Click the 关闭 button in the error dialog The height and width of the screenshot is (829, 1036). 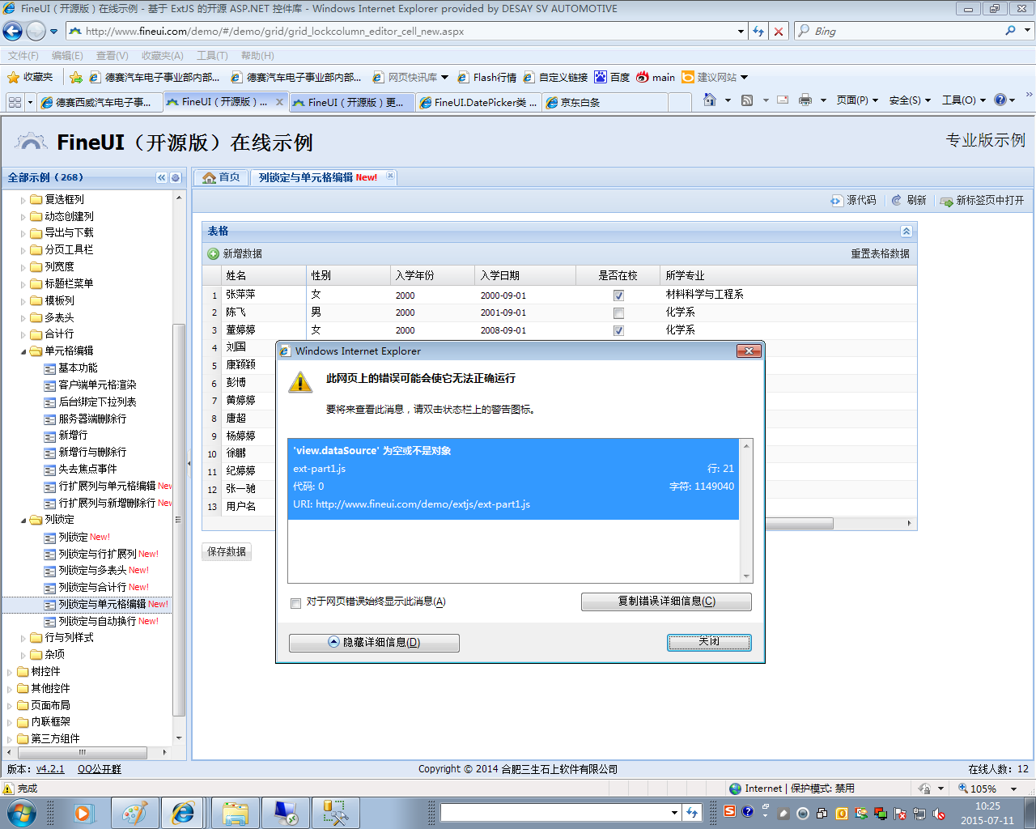[709, 642]
